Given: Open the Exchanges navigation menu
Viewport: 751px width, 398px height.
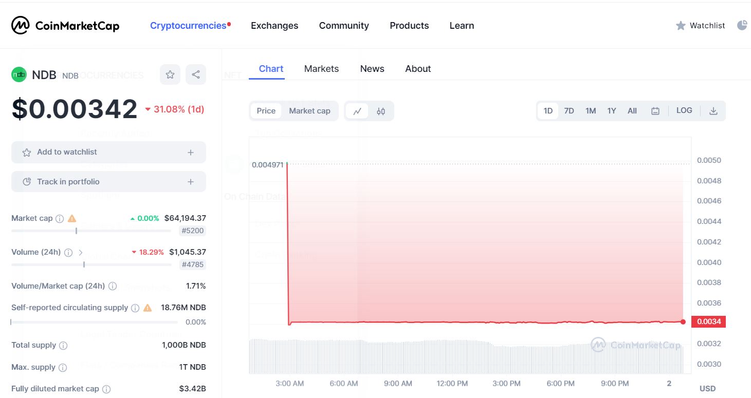Looking at the screenshot, I should click(x=274, y=25).
